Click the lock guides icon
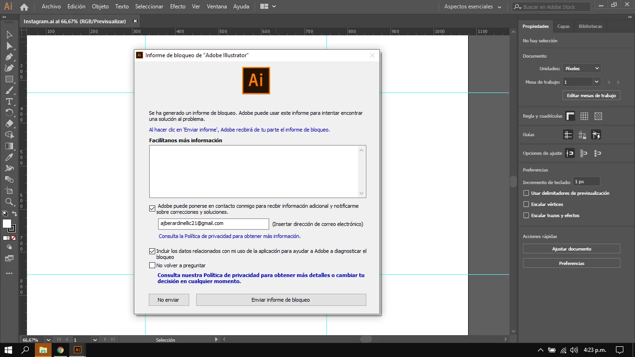This screenshot has height=357, width=635. 582,135
